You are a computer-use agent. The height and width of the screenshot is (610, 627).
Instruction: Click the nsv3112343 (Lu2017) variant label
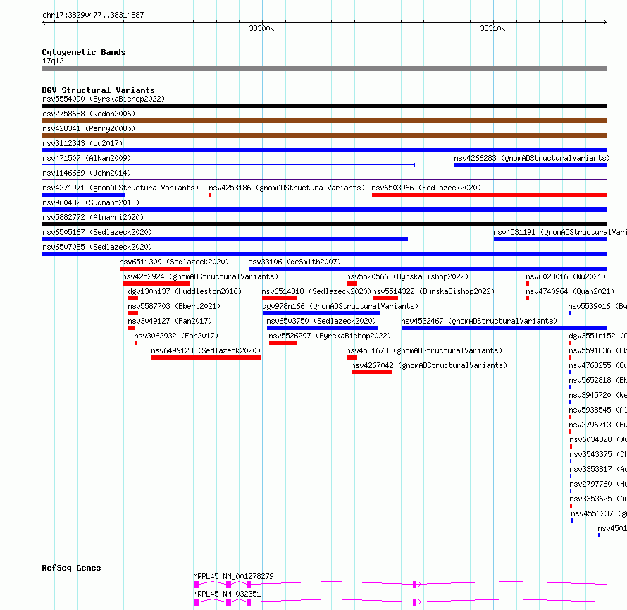pyautogui.click(x=82, y=143)
